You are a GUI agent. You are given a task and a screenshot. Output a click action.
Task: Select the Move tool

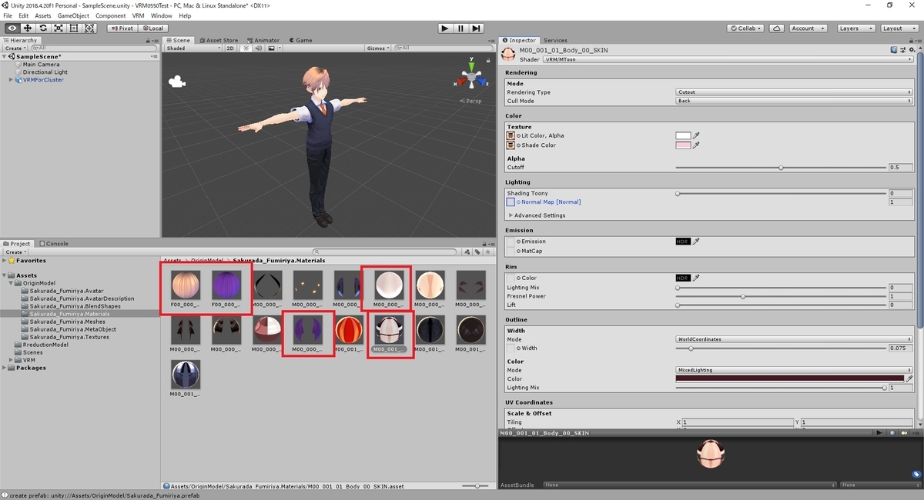[28, 28]
